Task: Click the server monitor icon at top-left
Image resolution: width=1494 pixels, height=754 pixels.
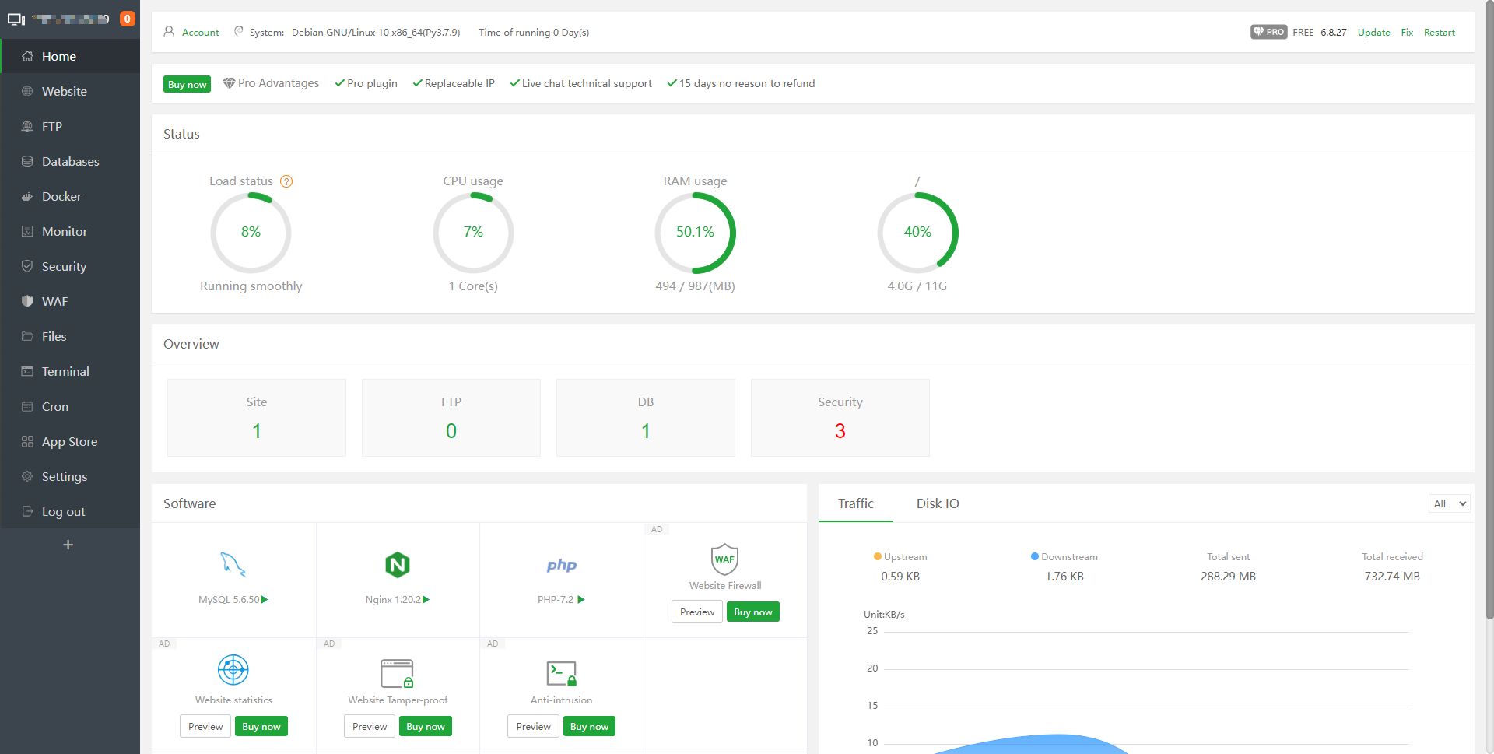Action: (x=16, y=19)
